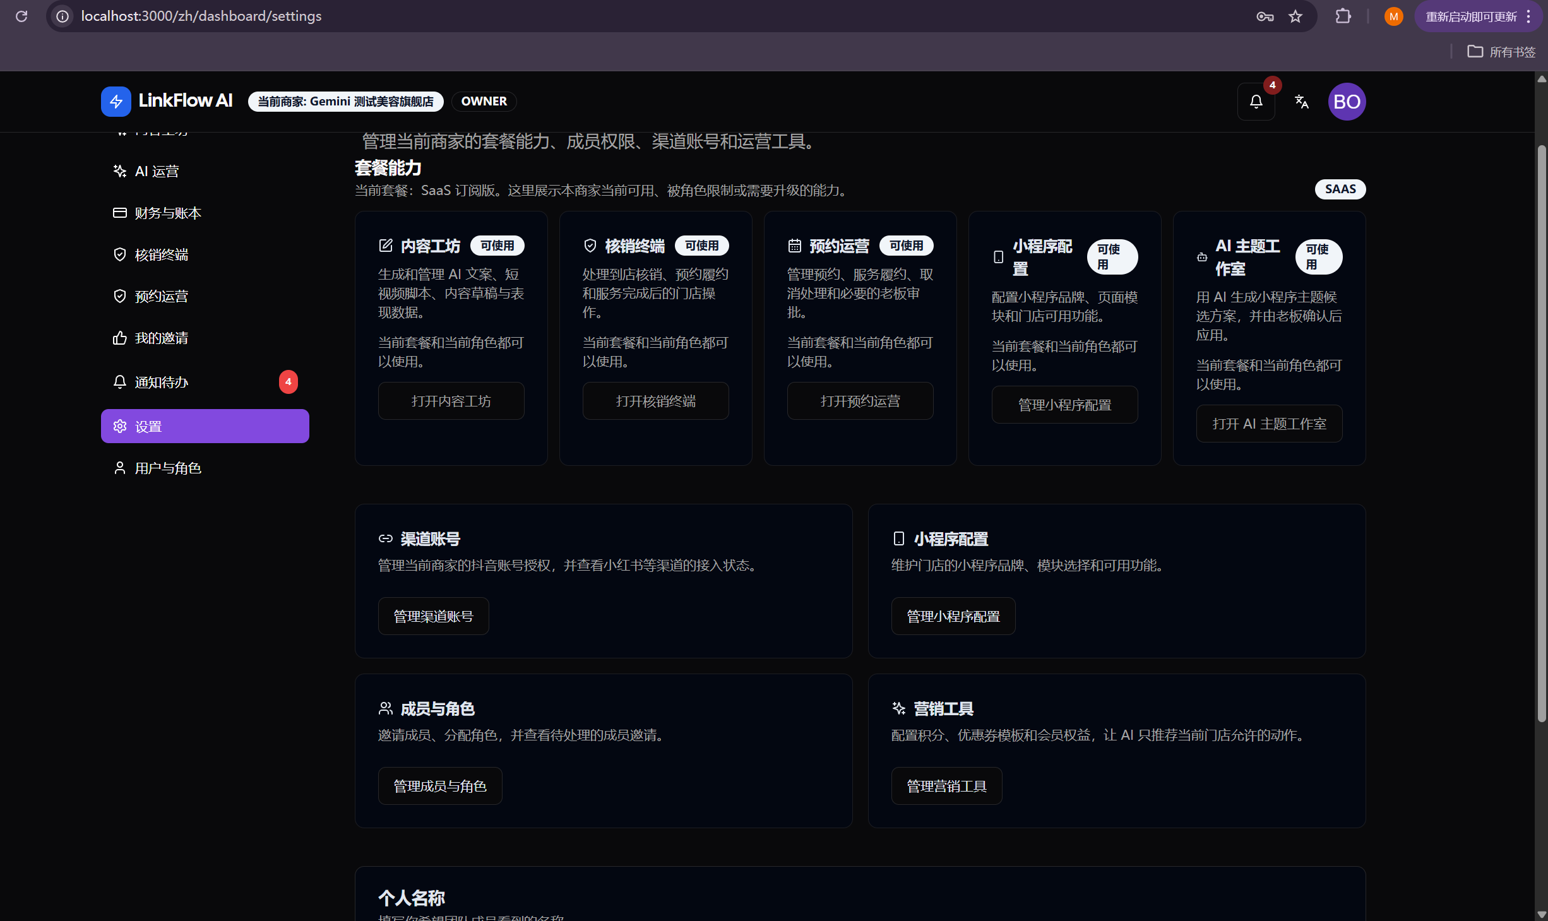Click the shield icon on the 核销终端 card
Image resolution: width=1548 pixels, height=921 pixels.
(x=590, y=246)
